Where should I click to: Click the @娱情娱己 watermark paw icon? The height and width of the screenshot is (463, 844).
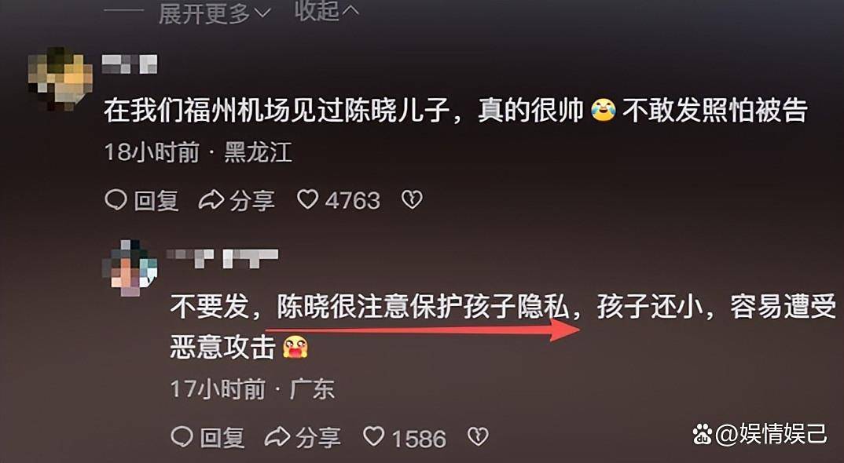click(703, 434)
